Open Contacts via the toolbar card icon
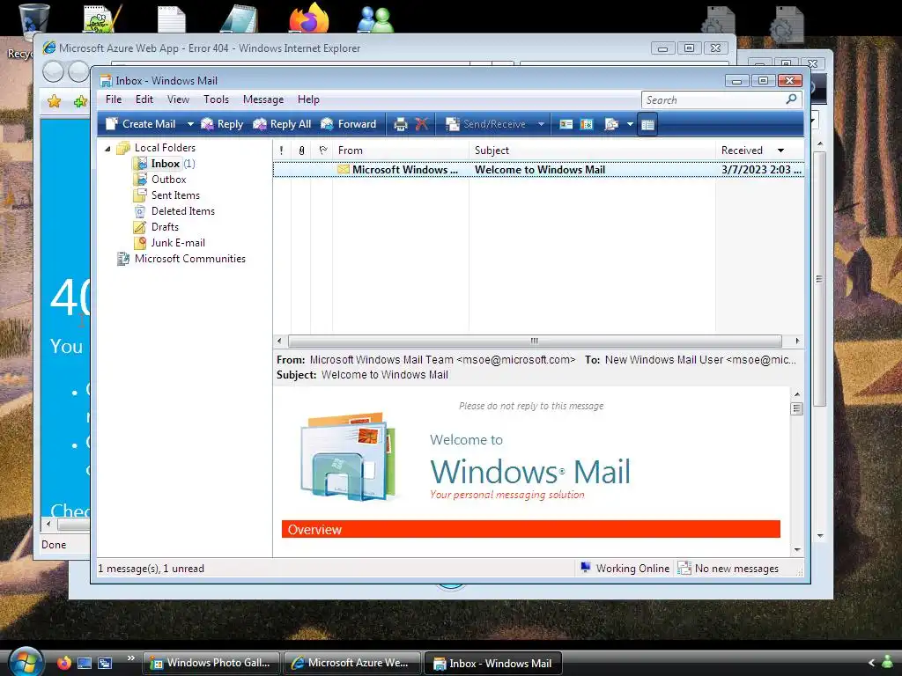The image size is (902, 676). coord(566,124)
